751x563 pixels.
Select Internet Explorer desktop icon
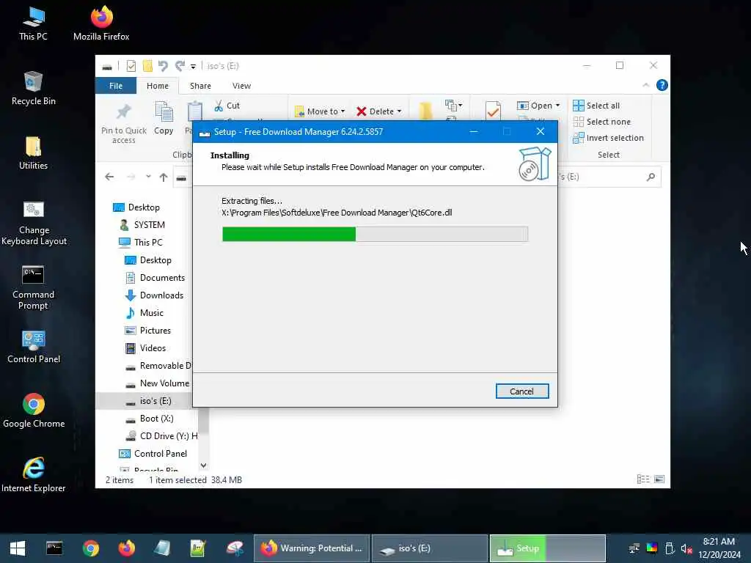click(x=34, y=475)
